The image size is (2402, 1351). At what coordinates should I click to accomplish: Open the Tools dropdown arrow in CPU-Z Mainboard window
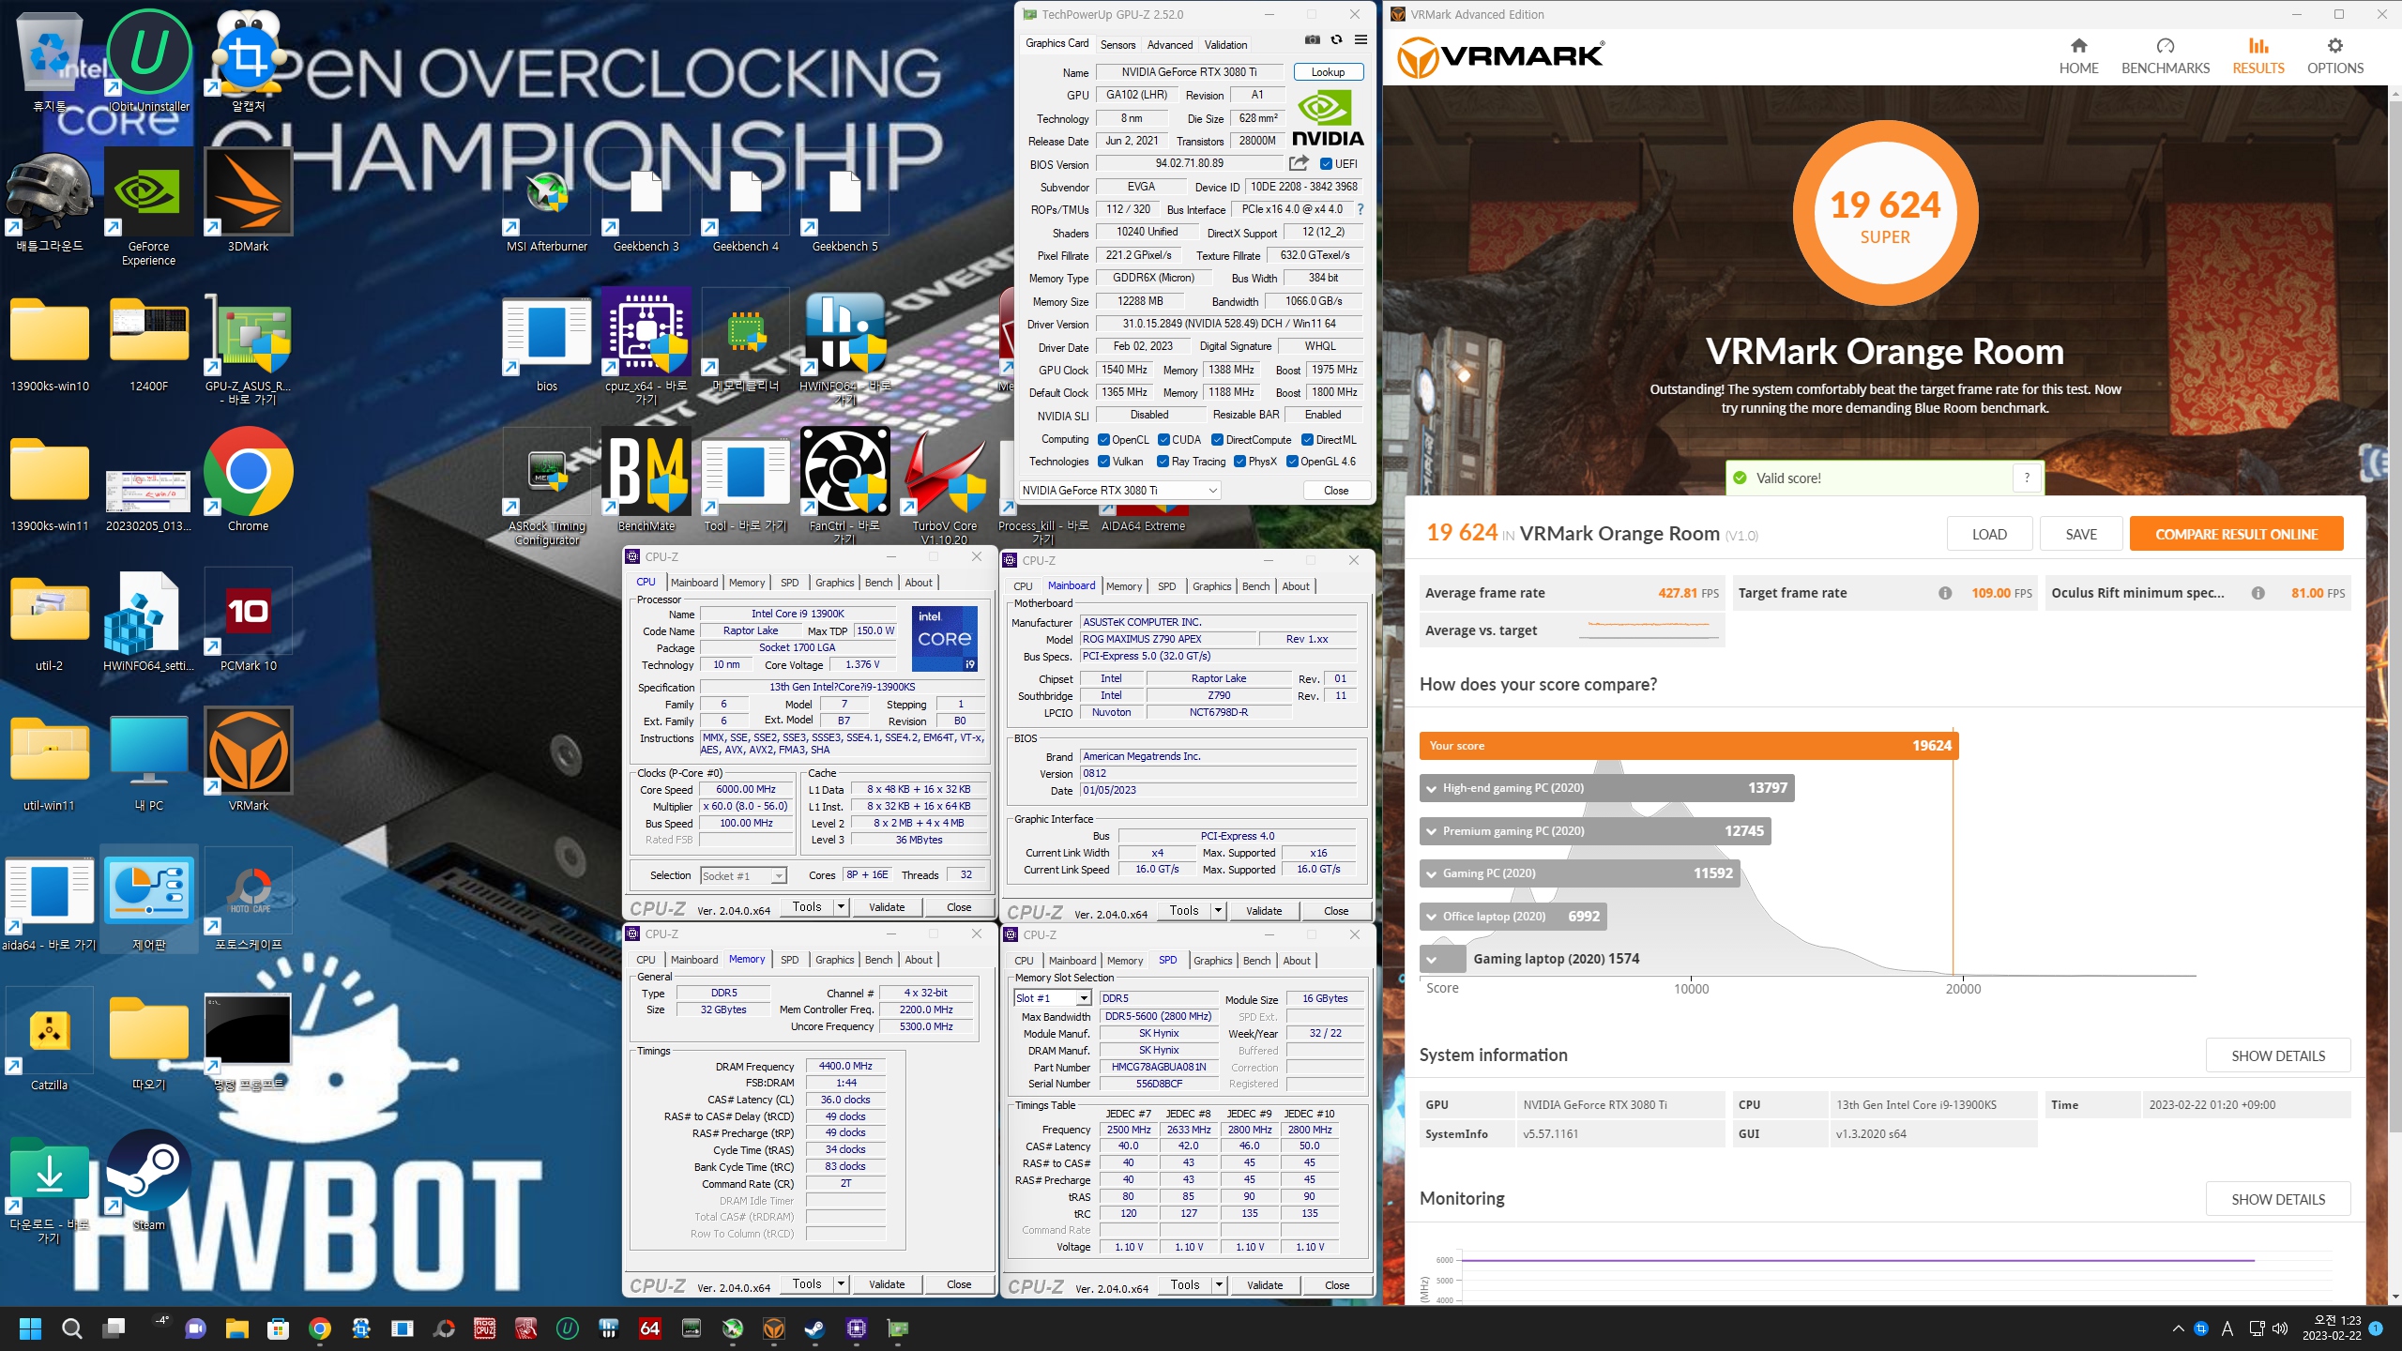pyautogui.click(x=1218, y=910)
